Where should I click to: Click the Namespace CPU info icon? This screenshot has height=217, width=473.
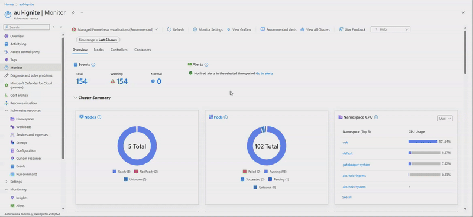coord(376,117)
